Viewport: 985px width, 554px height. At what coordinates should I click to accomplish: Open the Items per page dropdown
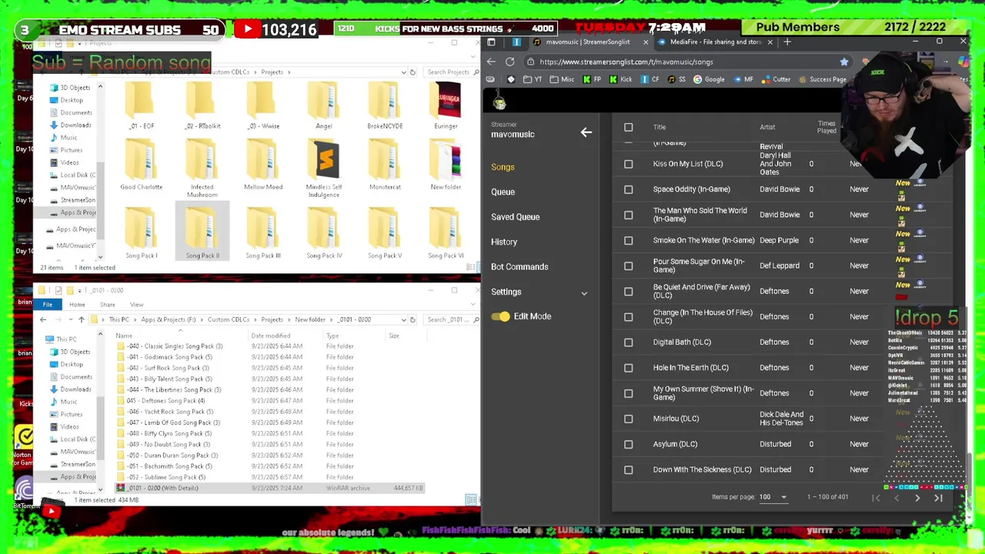773,497
